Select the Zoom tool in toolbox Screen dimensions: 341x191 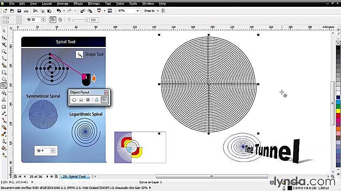4,51
